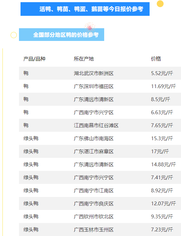Select the 广东清远市清新区 duck row at 8.5元/斤
Screen dimensions: 181x236
point(100,99)
